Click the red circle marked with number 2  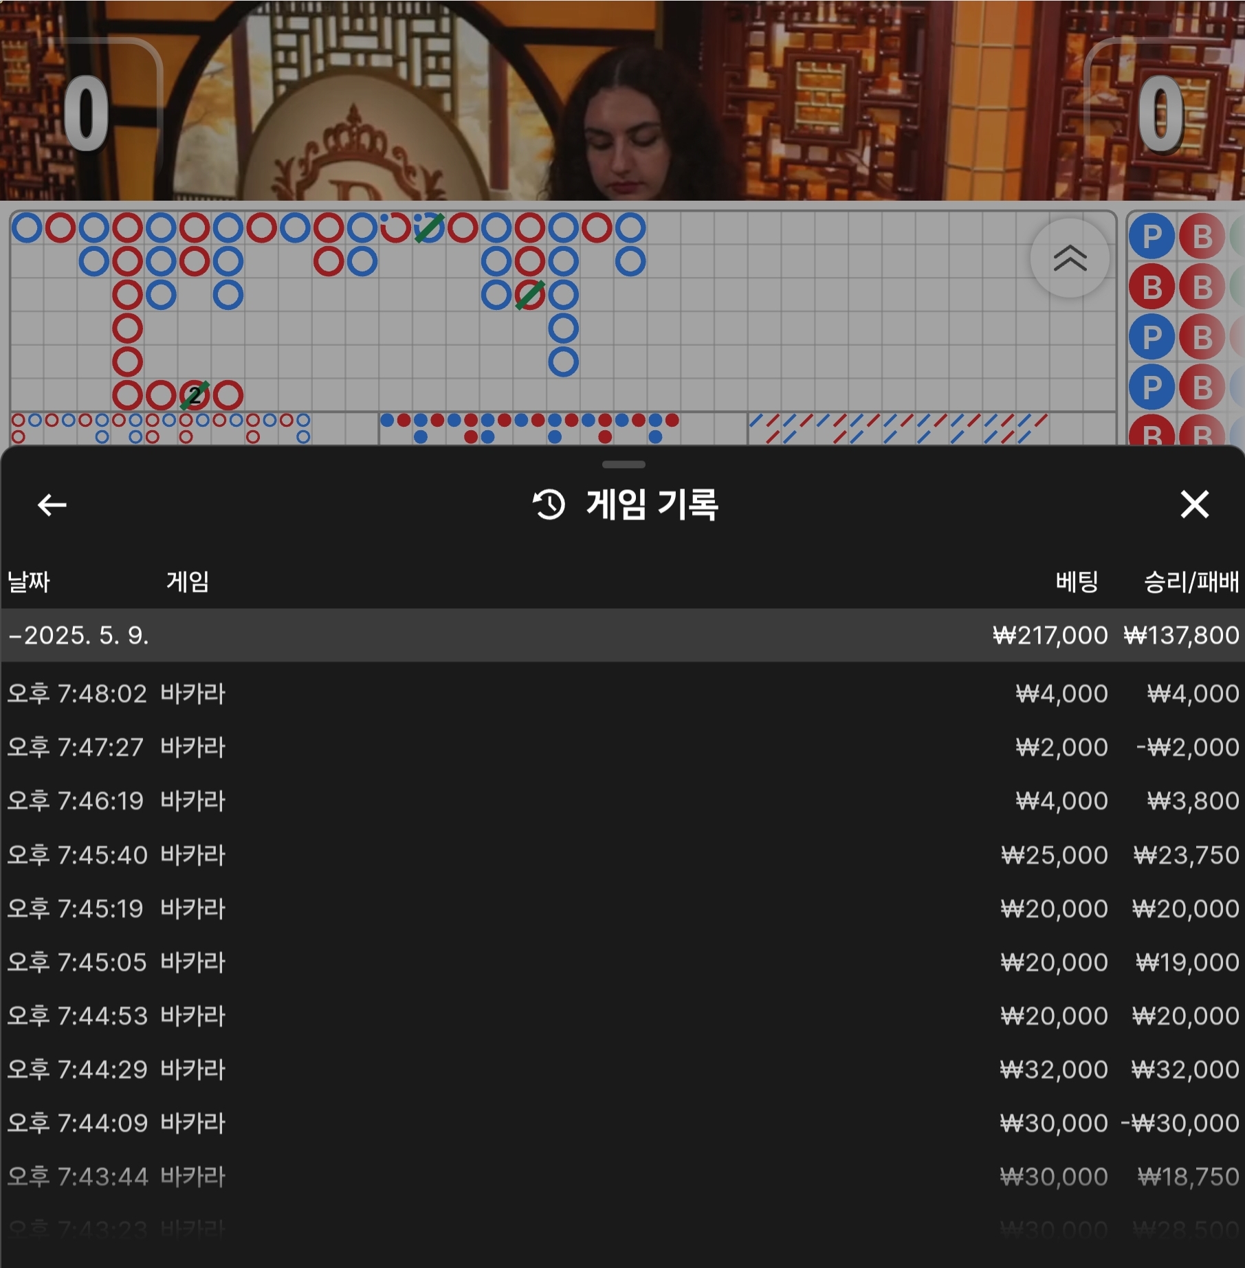pyautogui.click(x=195, y=395)
